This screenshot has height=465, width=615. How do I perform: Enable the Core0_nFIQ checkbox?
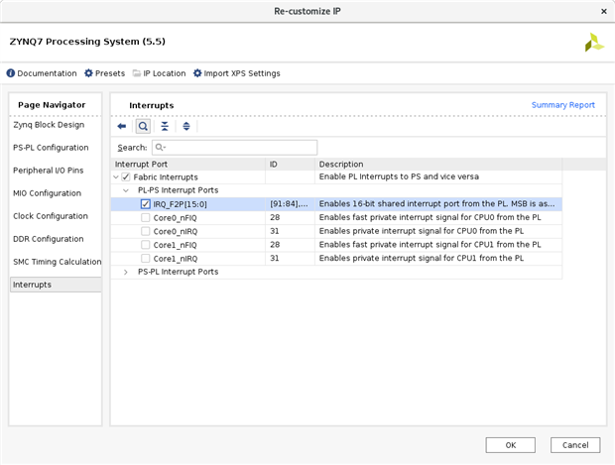pyautogui.click(x=145, y=217)
